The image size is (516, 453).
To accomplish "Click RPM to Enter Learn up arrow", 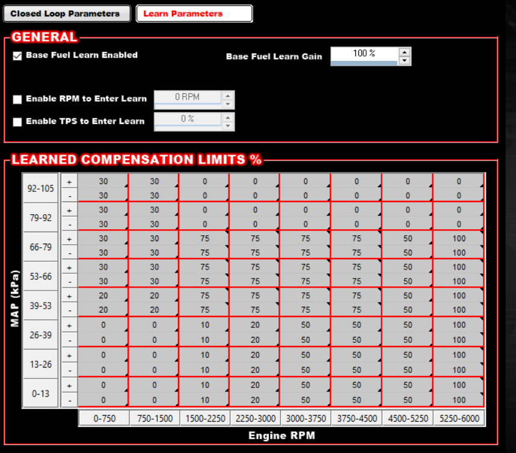I will point(227,96).
